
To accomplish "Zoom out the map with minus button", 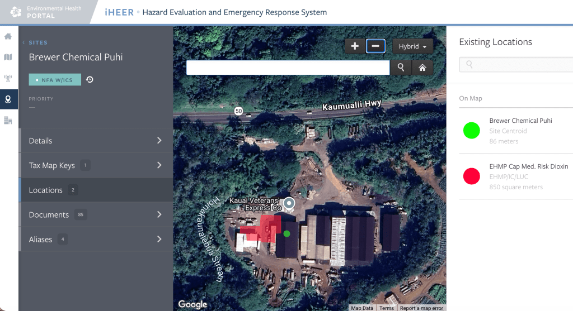I will [x=375, y=46].
